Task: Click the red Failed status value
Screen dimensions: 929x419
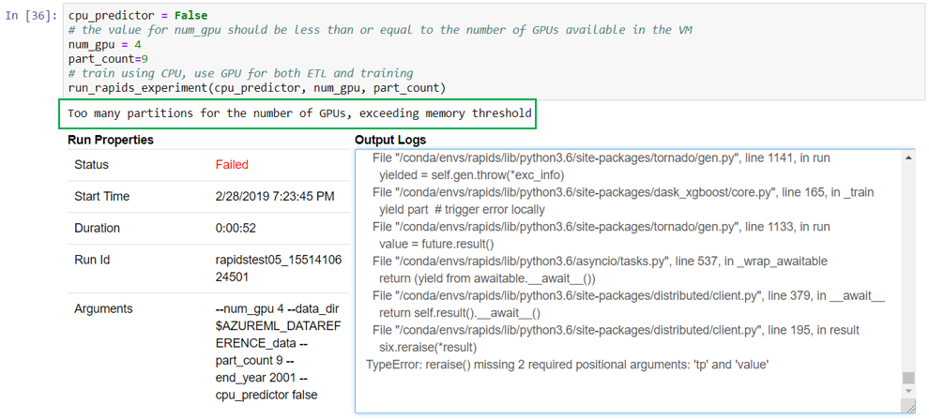Action: (232, 165)
